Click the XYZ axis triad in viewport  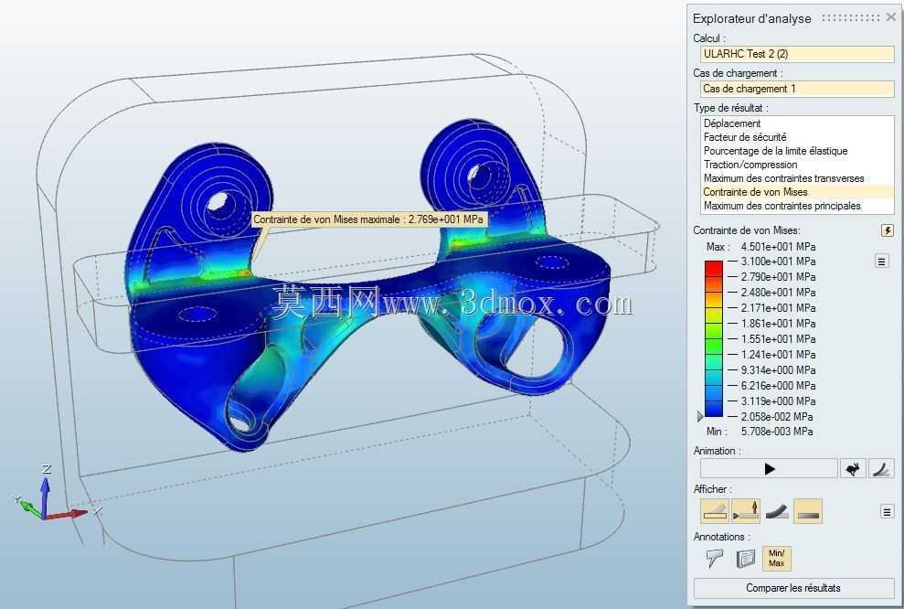click(57, 495)
